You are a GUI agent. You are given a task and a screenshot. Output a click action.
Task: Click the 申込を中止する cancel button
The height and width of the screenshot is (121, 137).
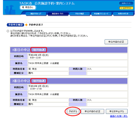(x=117, y=111)
